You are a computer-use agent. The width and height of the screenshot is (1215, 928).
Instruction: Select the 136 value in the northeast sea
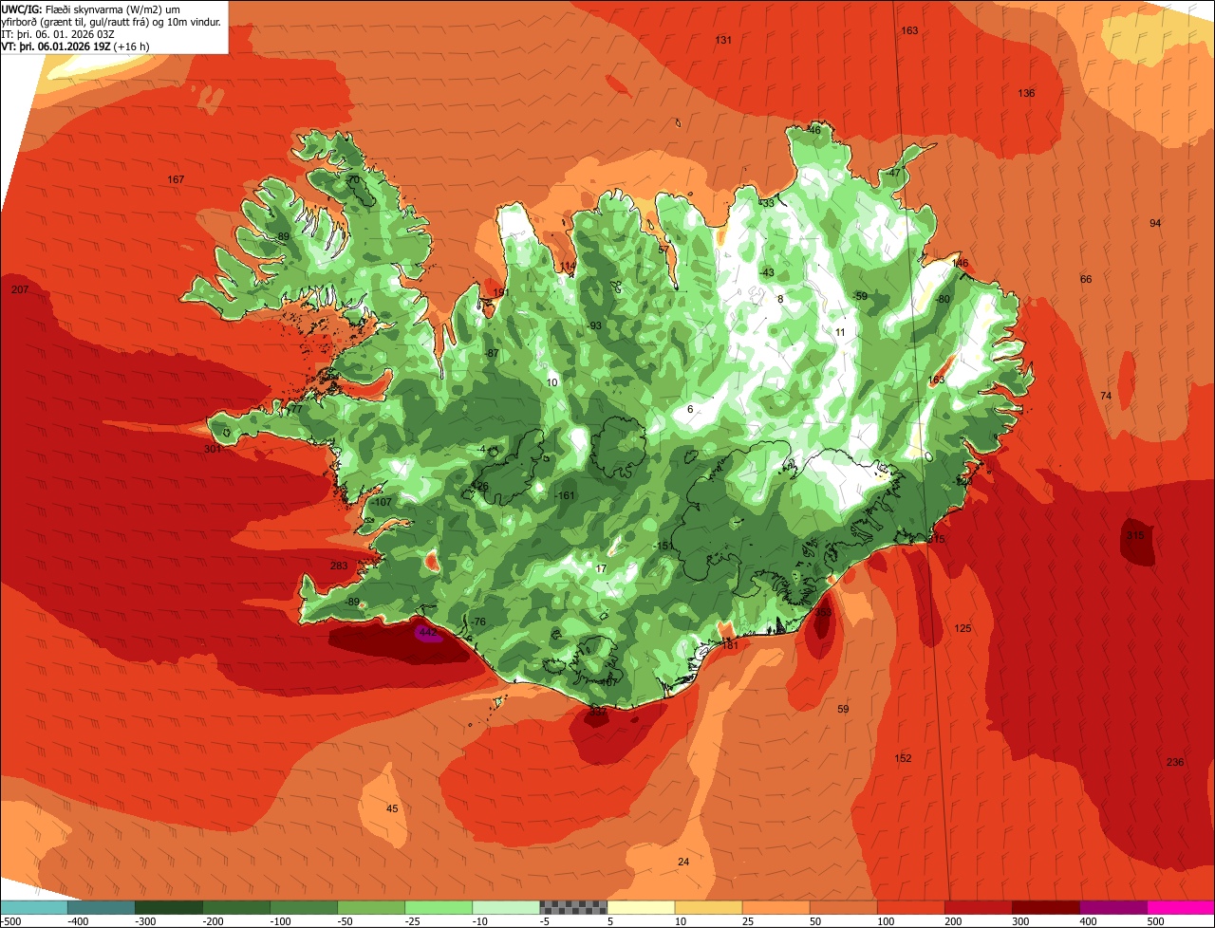click(x=1026, y=93)
